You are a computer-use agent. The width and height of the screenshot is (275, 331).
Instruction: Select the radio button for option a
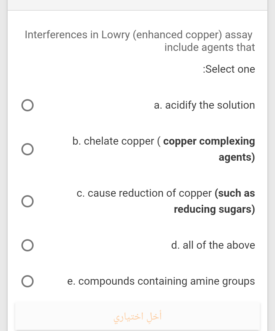[x=27, y=105]
